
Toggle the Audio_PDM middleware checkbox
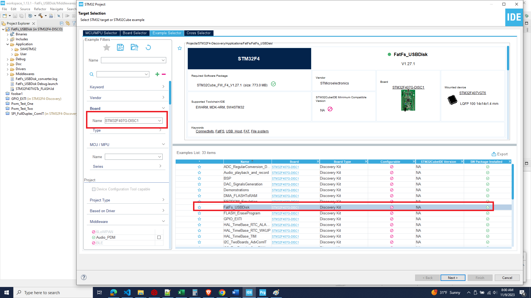pyautogui.click(x=159, y=237)
